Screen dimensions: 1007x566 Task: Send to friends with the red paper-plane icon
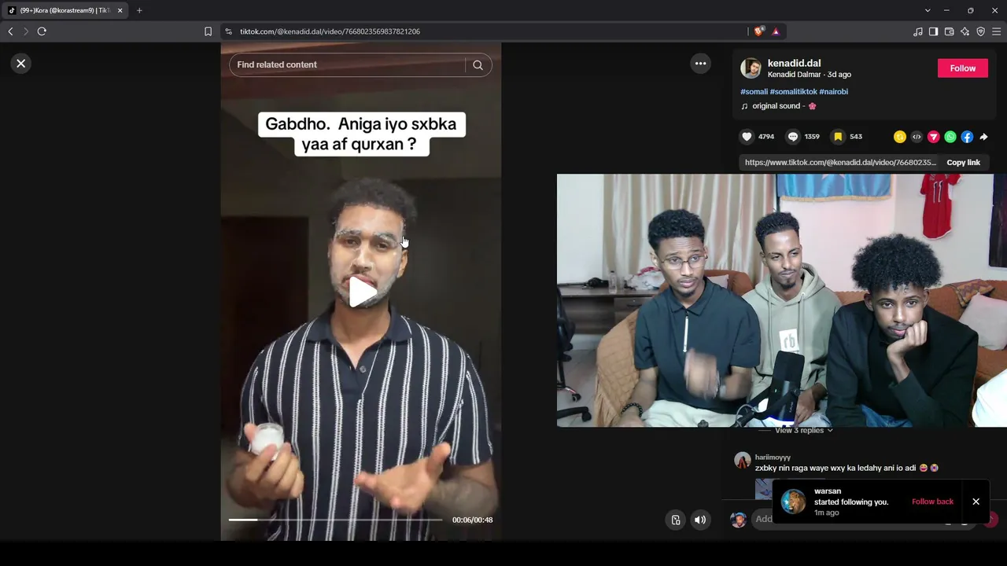(934, 137)
